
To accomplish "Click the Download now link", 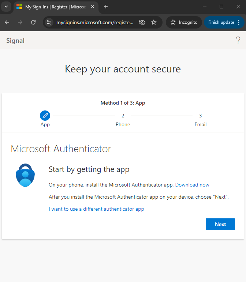I will tap(192, 185).
